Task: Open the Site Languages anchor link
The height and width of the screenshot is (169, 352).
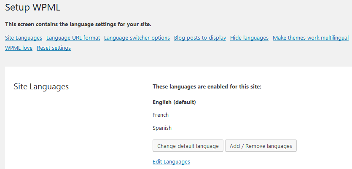Action: [24, 38]
